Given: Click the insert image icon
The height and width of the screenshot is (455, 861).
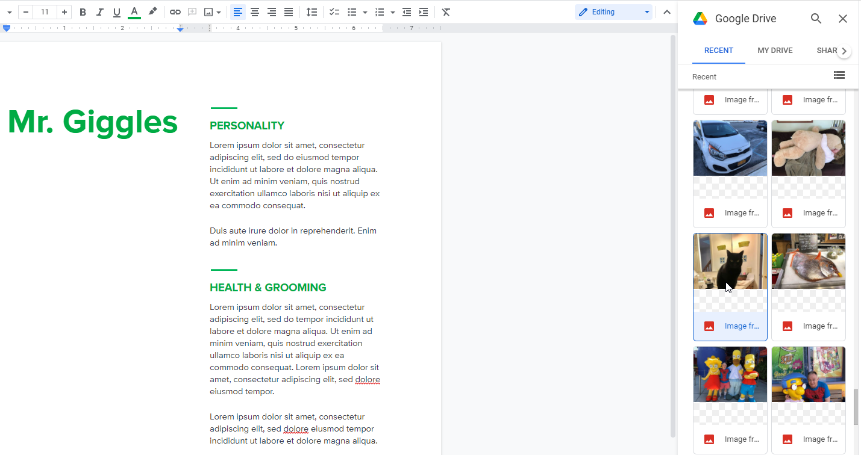Looking at the screenshot, I should [208, 12].
